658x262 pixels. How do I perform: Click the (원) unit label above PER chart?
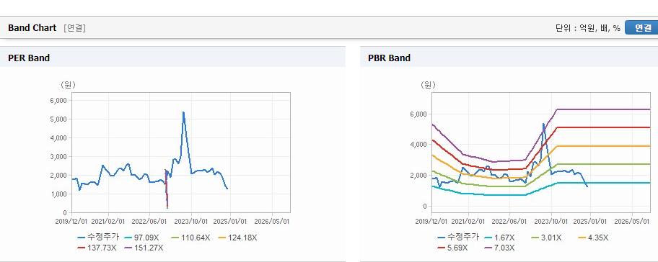pyautogui.click(x=68, y=85)
